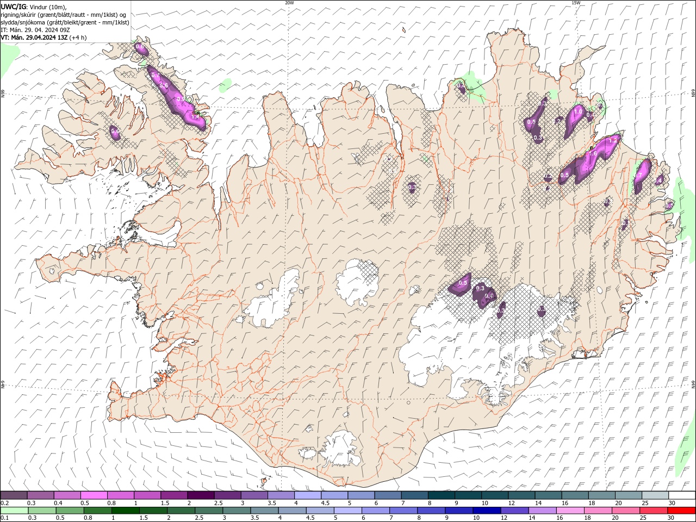Screen dimensions: 696x522
Task: Pick the grey-blue top-row swatch labeled 20
Action: pos(629,495)
